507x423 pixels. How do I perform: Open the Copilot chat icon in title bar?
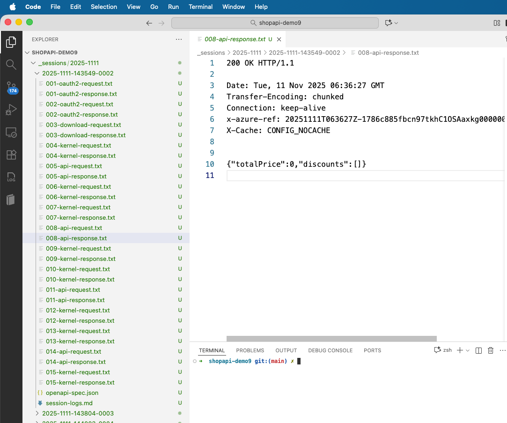(388, 23)
